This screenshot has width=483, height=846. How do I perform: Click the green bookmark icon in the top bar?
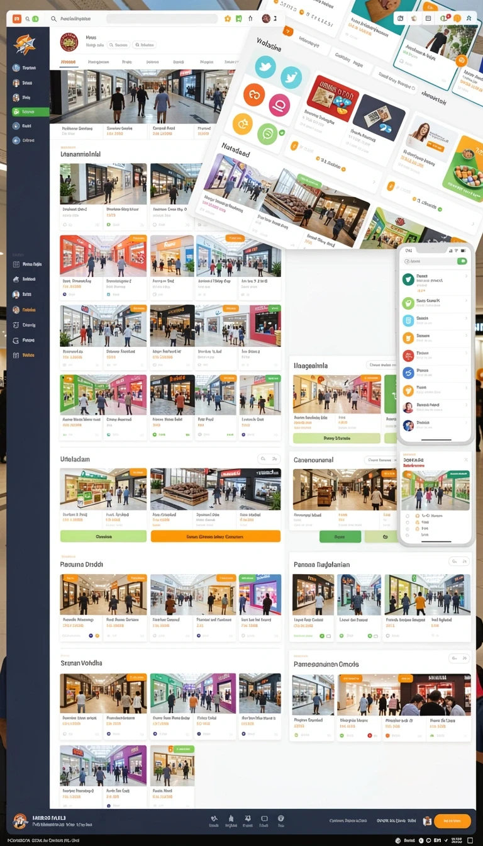[x=238, y=19]
